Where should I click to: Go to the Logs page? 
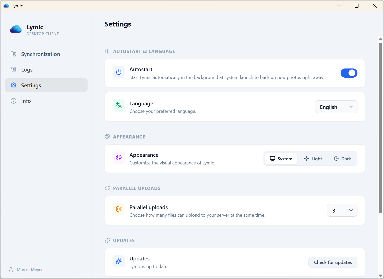click(x=46, y=69)
